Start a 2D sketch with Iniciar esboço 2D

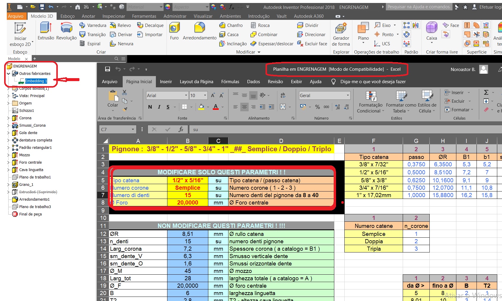pos(20,35)
